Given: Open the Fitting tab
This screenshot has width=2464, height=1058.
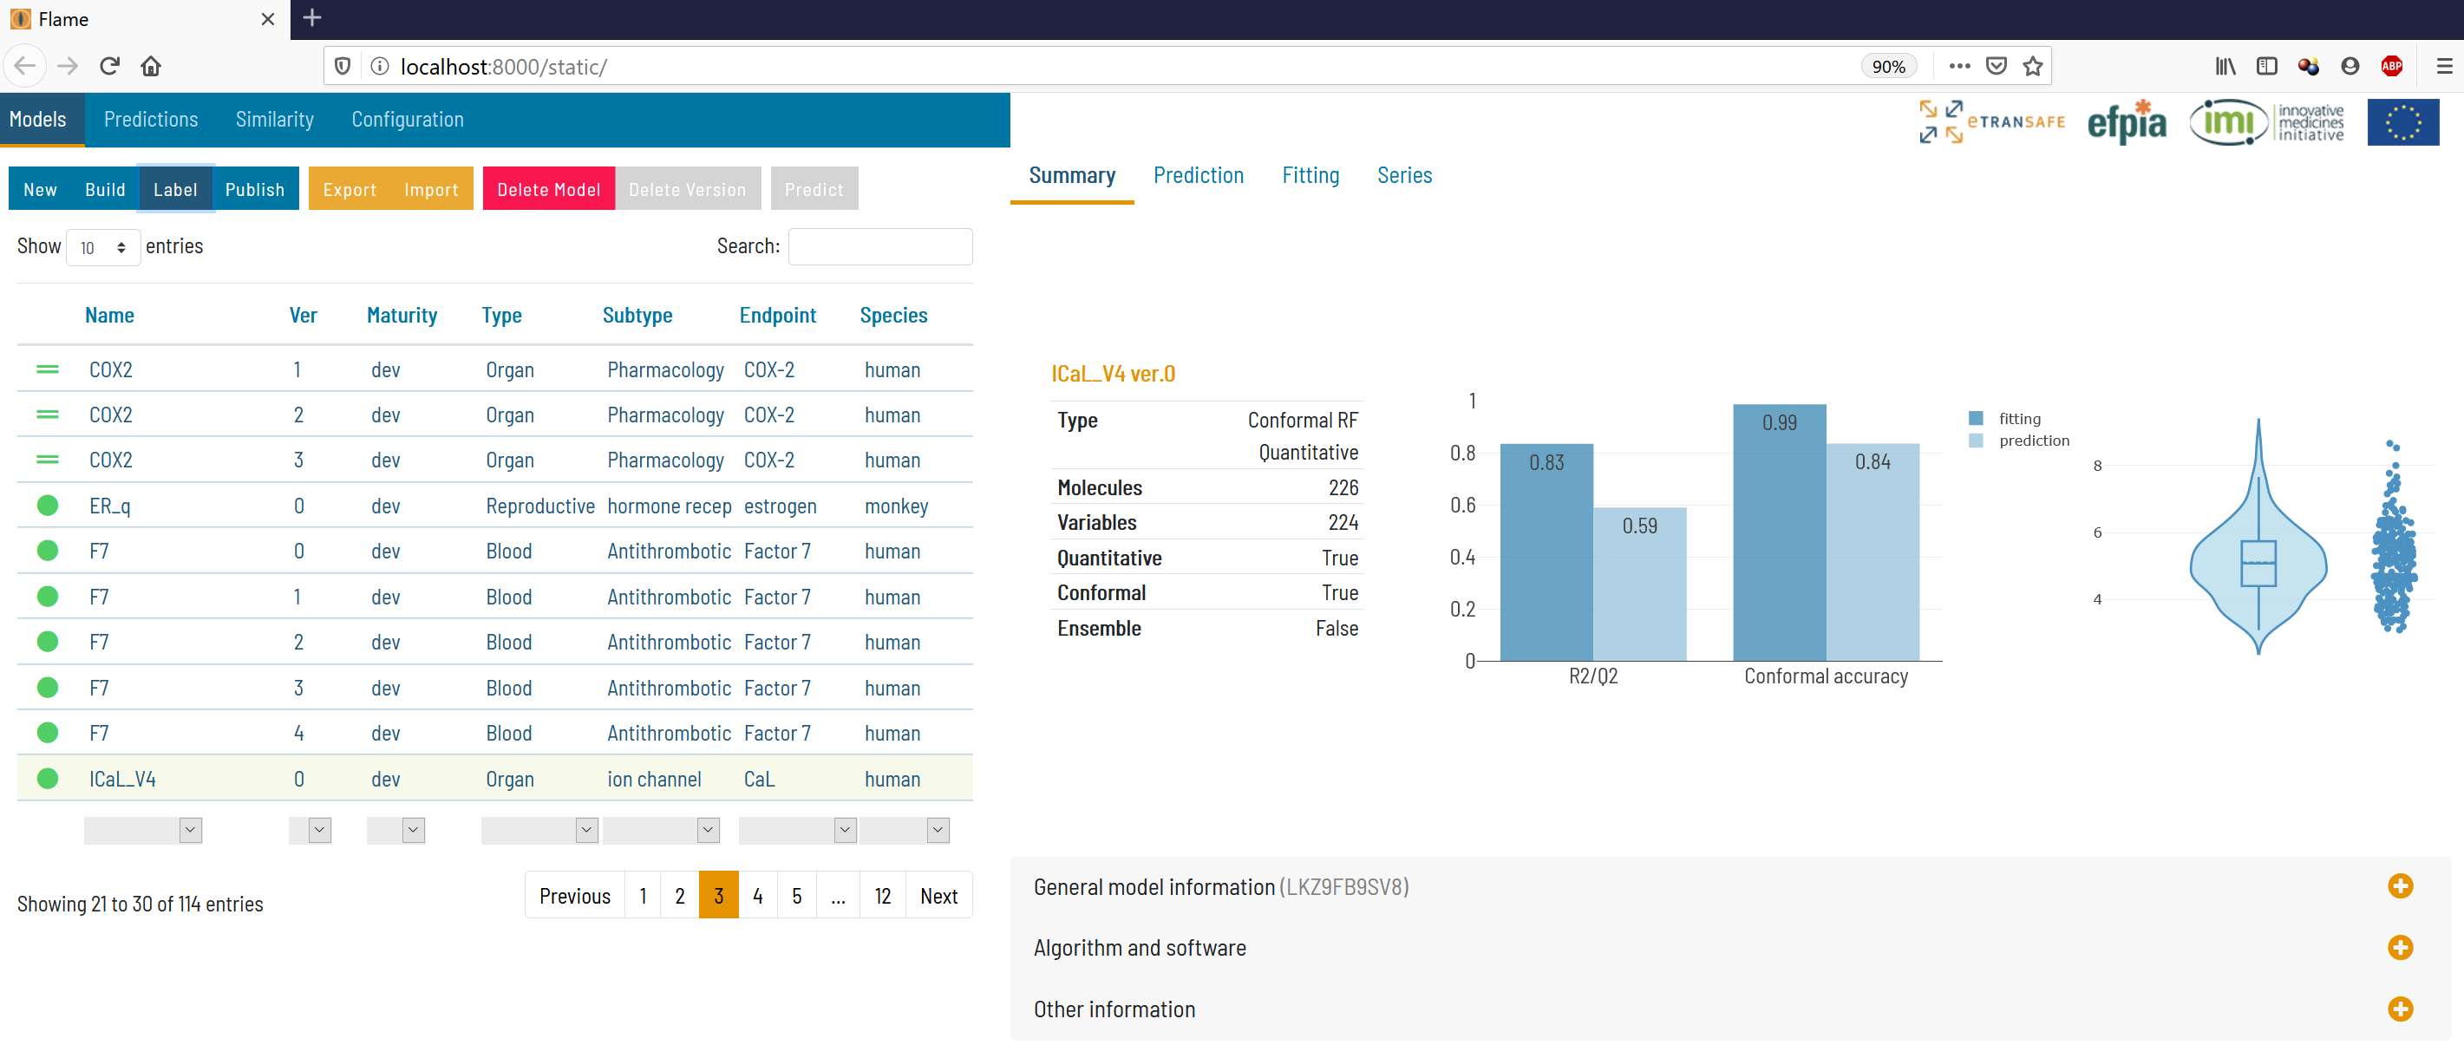Looking at the screenshot, I should coord(1310,175).
